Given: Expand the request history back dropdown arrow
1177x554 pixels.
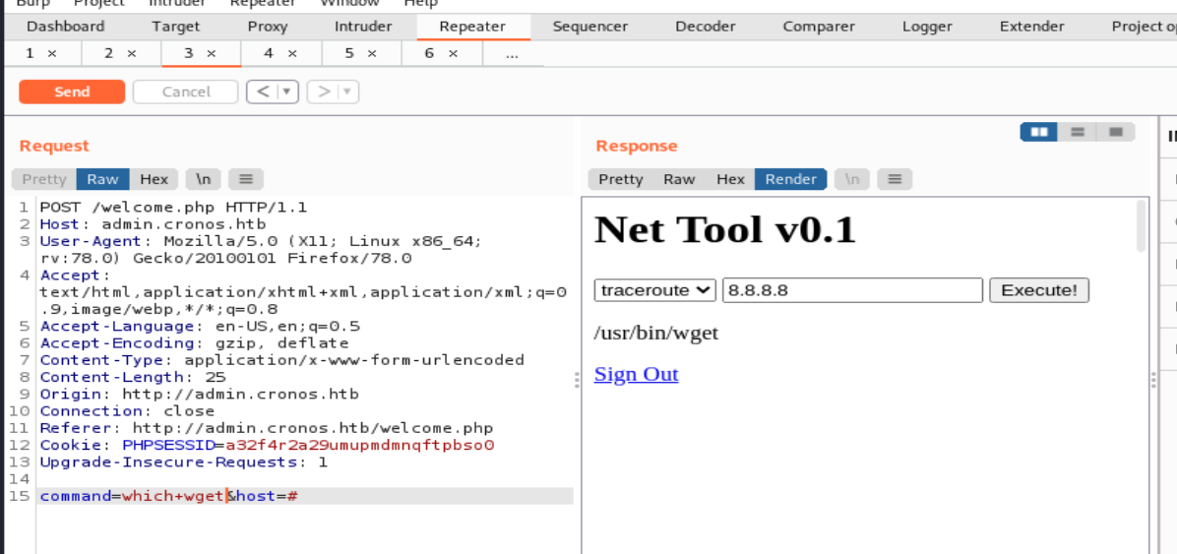Looking at the screenshot, I should (x=286, y=92).
